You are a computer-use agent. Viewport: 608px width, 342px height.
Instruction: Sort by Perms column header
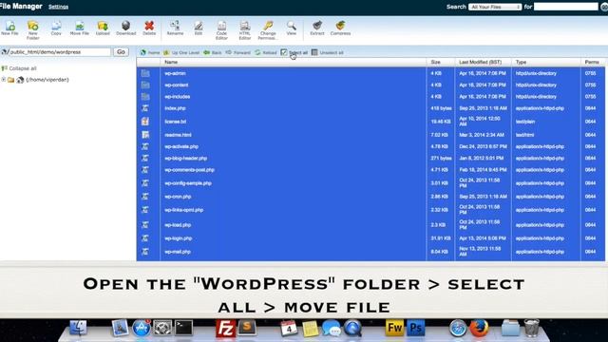click(592, 62)
